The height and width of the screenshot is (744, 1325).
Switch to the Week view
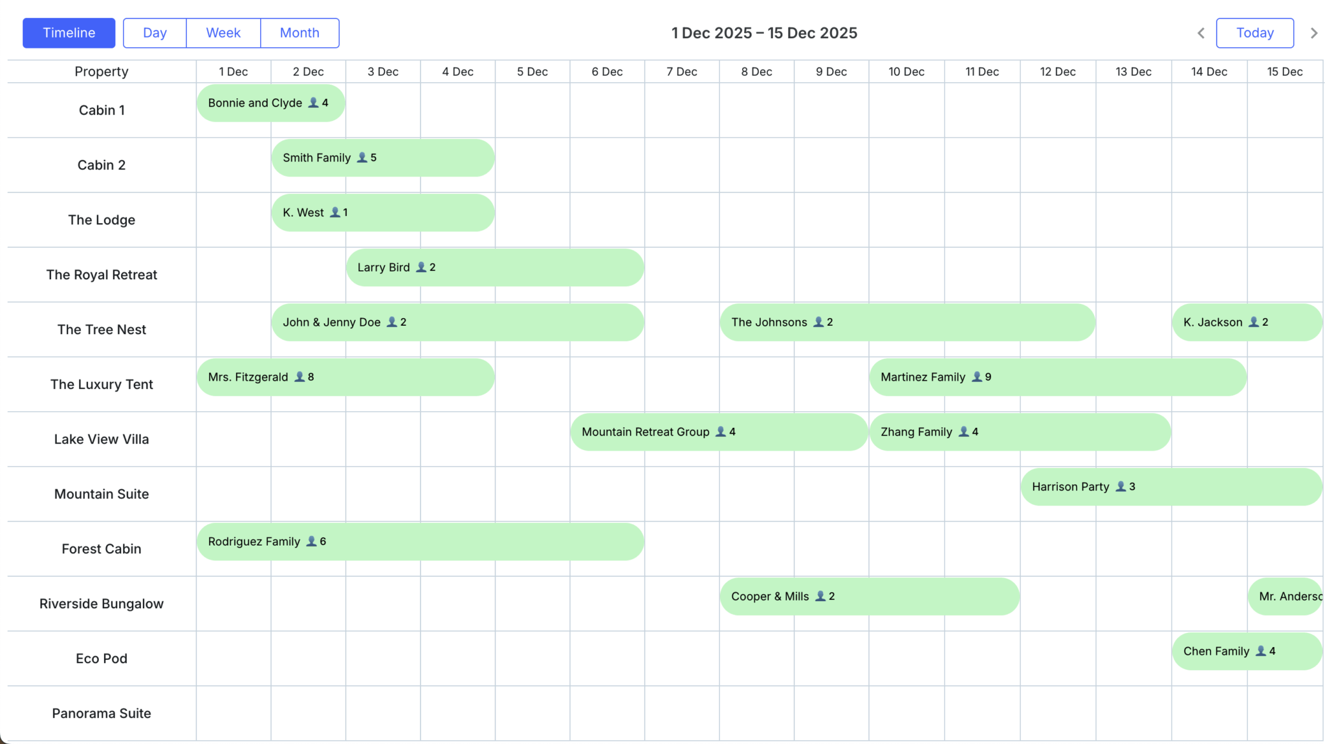[x=223, y=33]
